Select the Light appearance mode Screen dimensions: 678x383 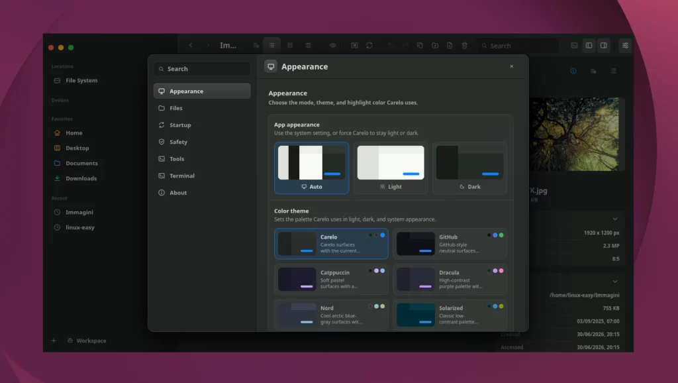[391, 168]
